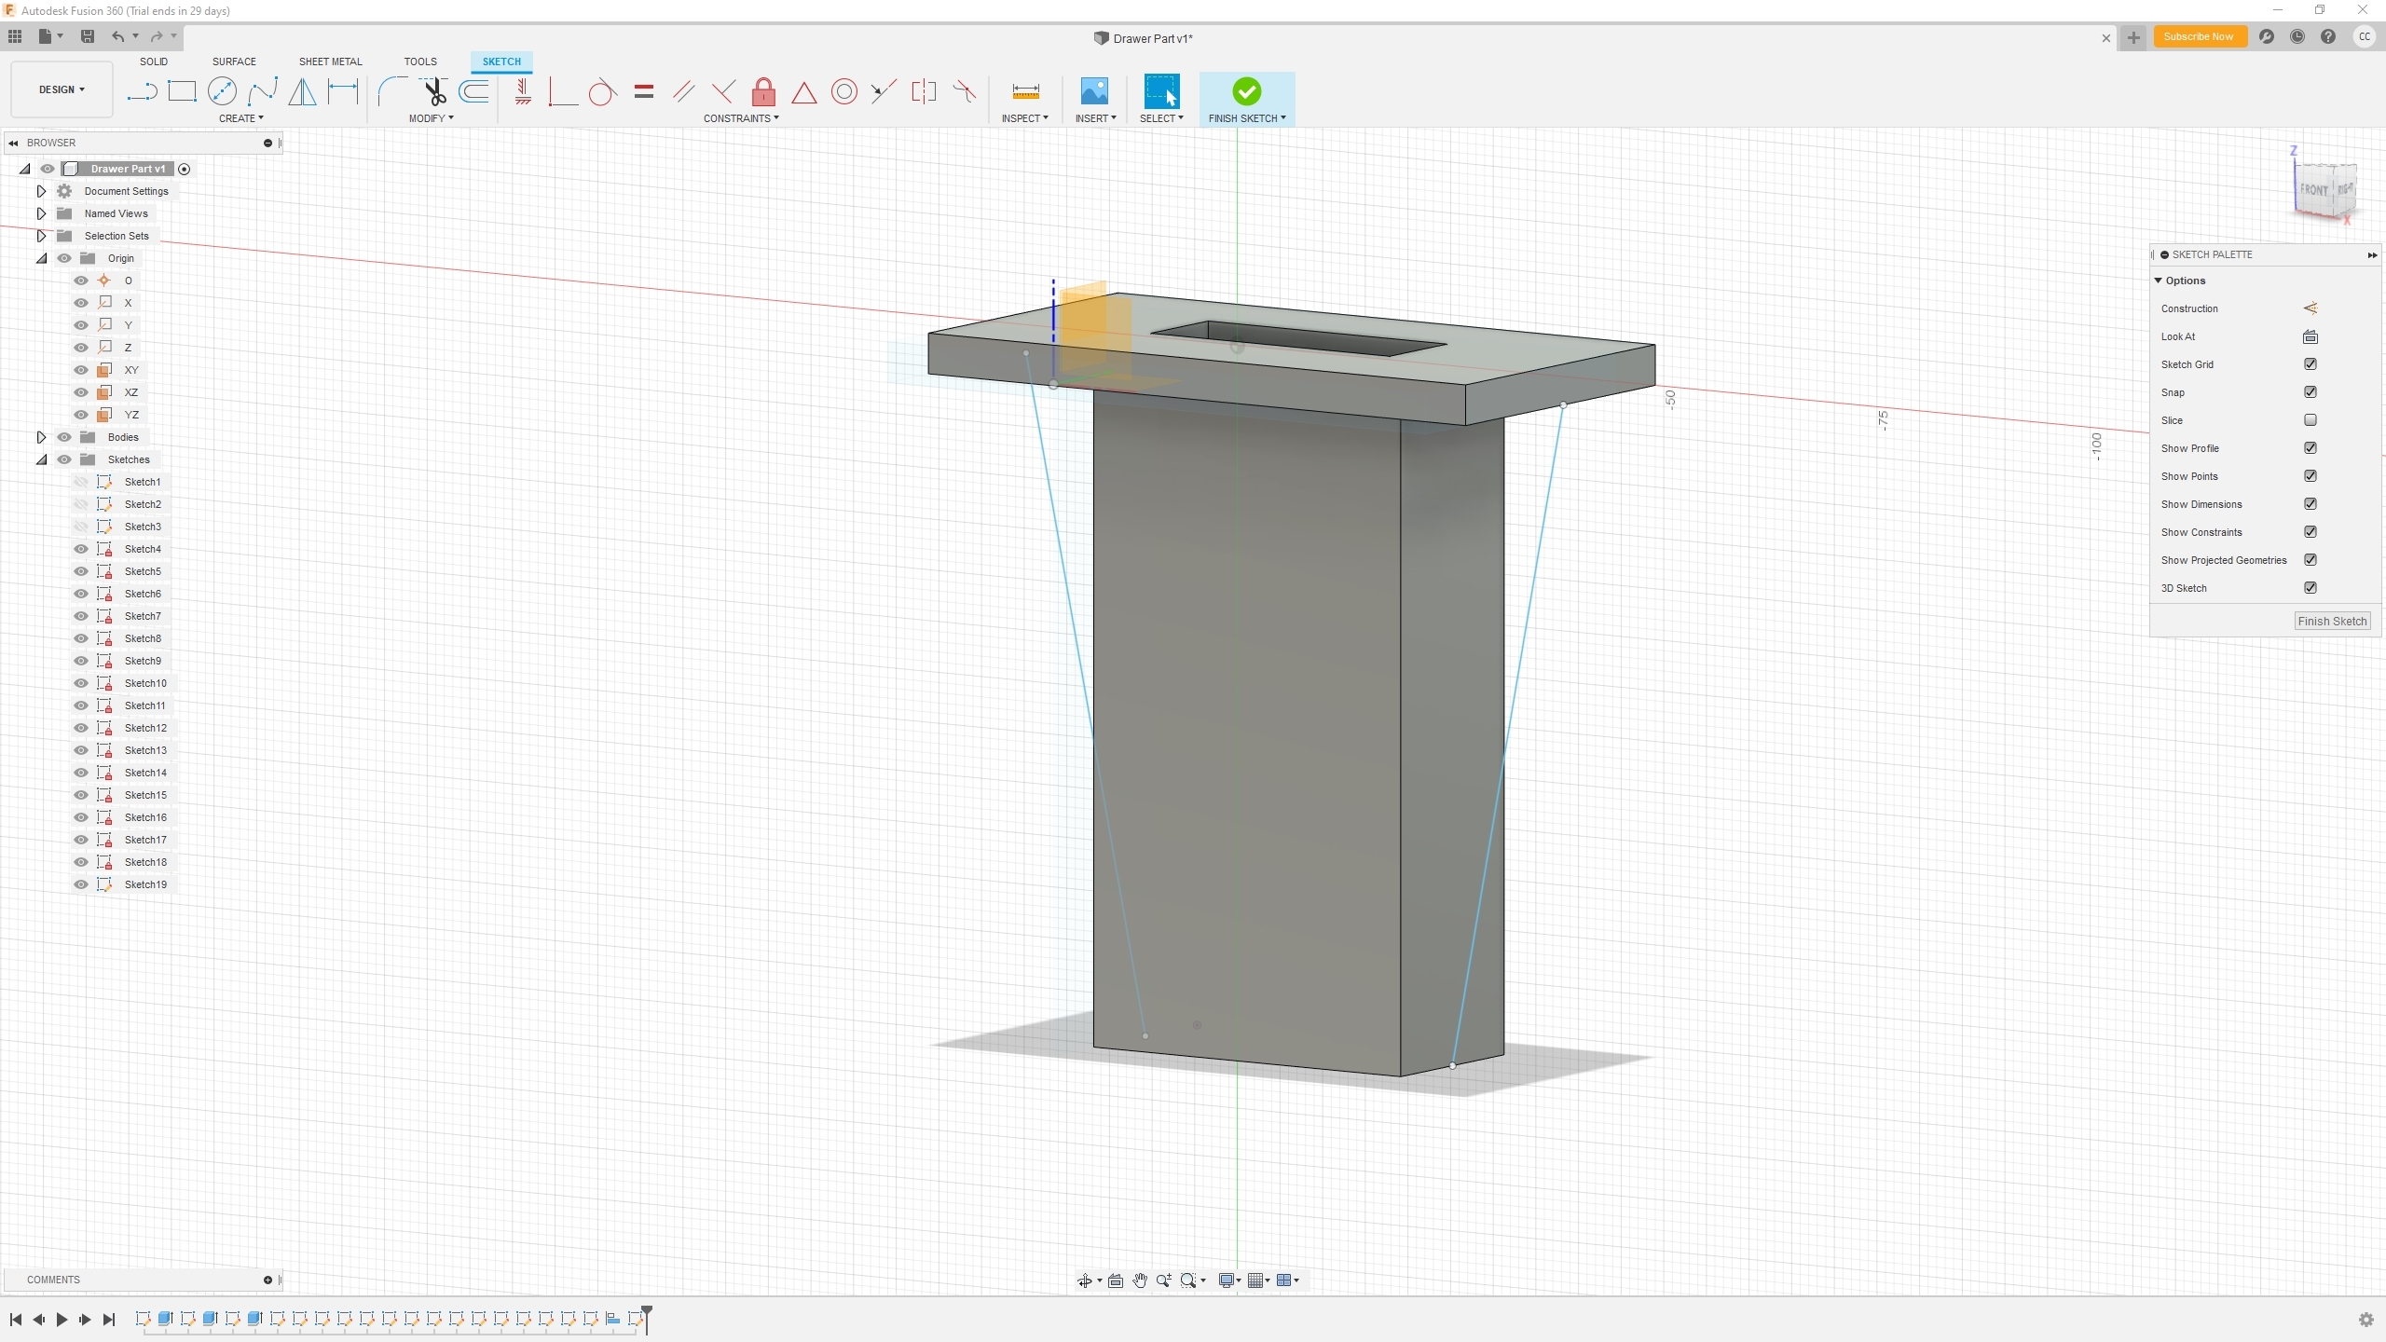
Task: Toggle the Show Dimensions checkbox
Action: pyautogui.click(x=2311, y=504)
